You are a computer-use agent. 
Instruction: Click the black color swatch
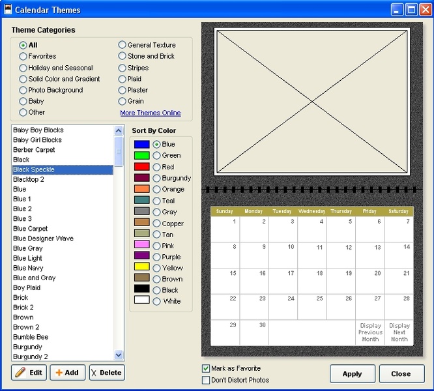(x=141, y=289)
